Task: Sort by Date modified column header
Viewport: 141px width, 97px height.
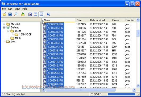Action: click(99, 20)
